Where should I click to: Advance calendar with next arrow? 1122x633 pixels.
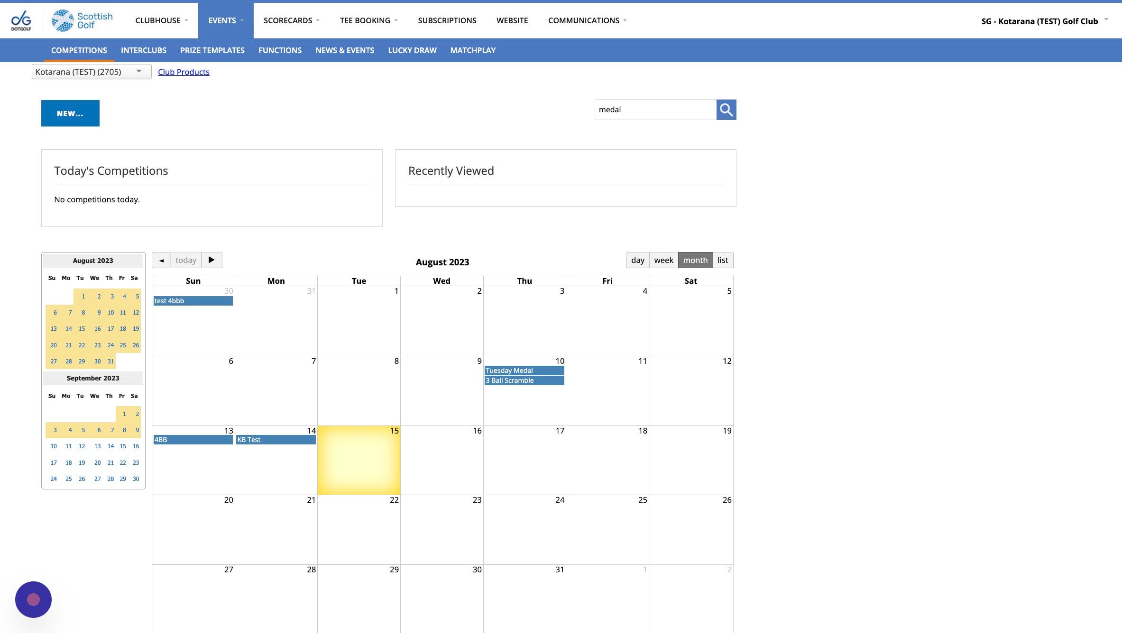pyautogui.click(x=212, y=260)
